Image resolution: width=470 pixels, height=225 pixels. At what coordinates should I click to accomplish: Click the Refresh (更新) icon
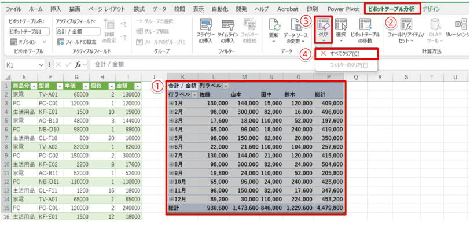pos(274,24)
